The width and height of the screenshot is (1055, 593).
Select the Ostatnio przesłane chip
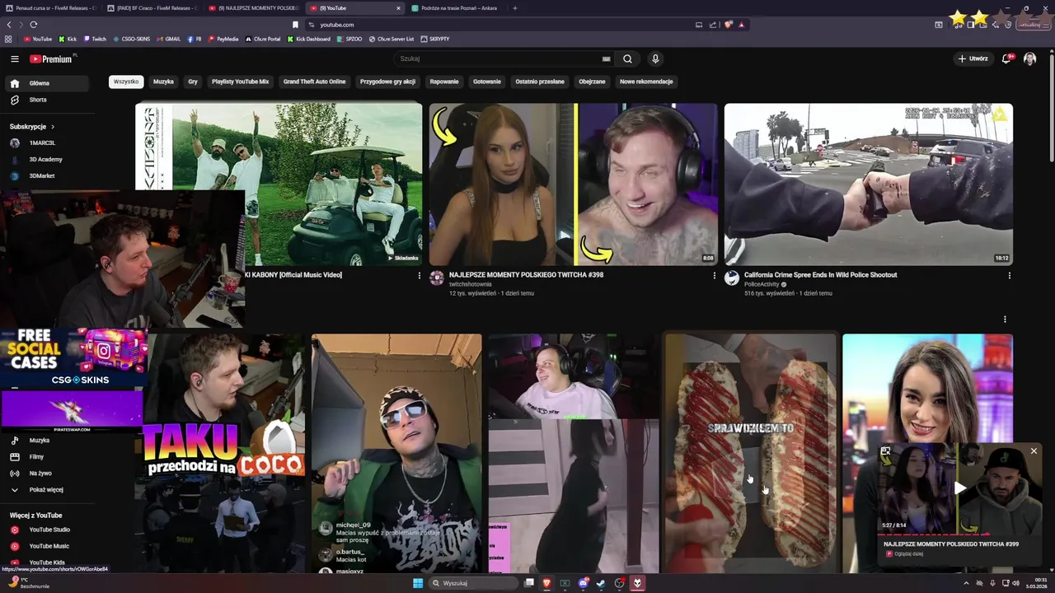pyautogui.click(x=540, y=82)
